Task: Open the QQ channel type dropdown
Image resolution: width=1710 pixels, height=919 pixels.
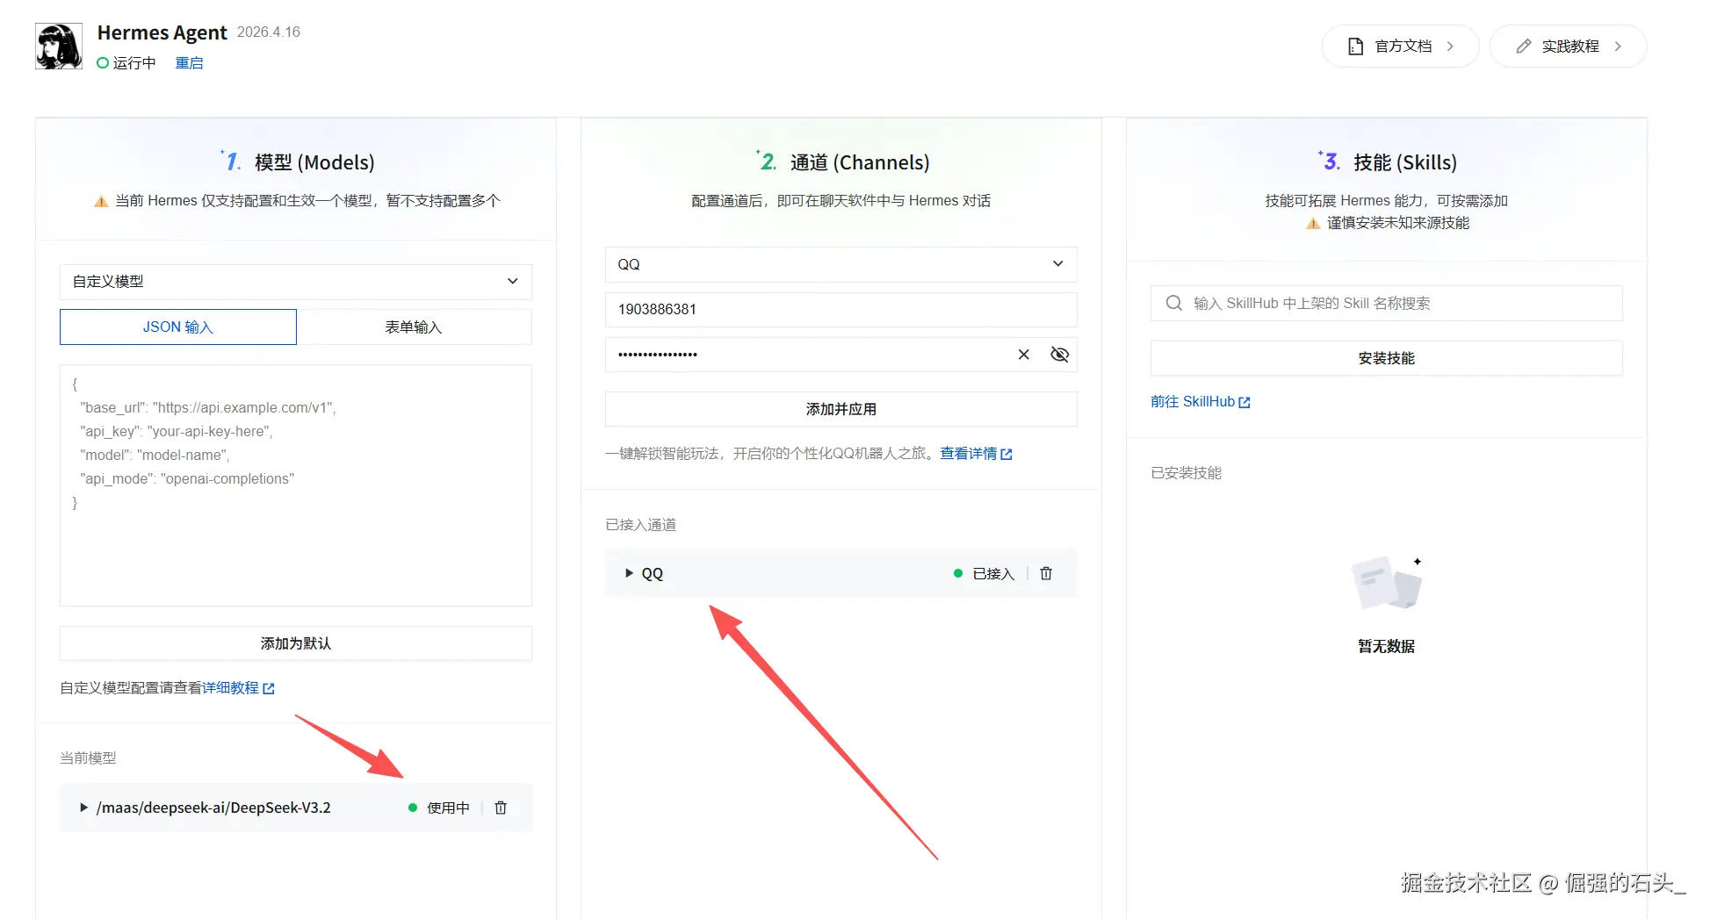Action: [841, 264]
